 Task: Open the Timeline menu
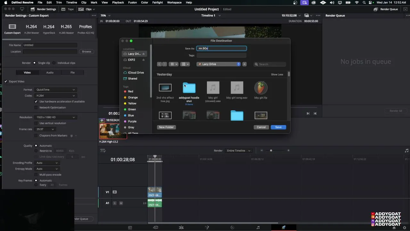(71, 3)
